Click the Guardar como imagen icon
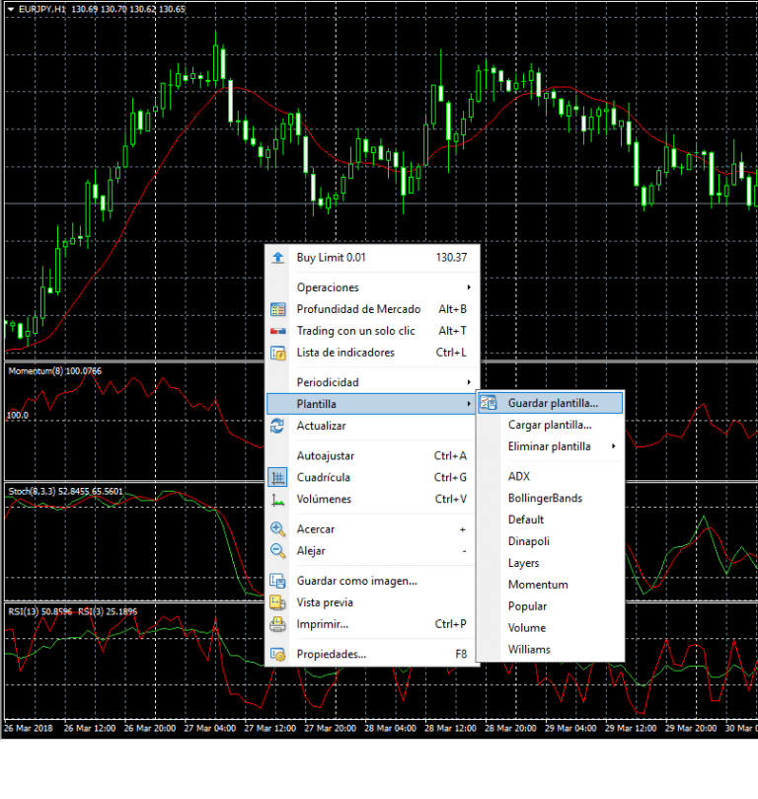The height and width of the screenshot is (799, 758). point(278,581)
